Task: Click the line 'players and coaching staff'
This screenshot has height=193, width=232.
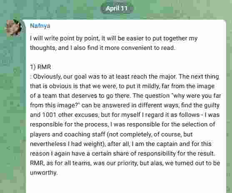Action: [x=111, y=134]
